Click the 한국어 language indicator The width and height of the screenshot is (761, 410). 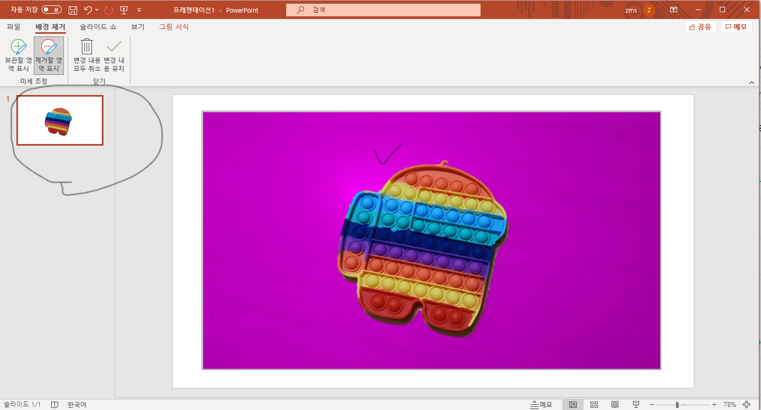pos(77,405)
